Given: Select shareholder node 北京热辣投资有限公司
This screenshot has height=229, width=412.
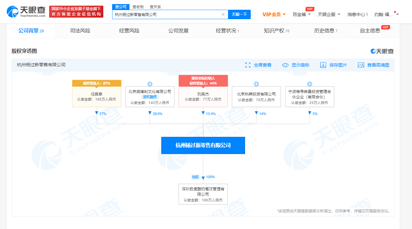Looking at the screenshot, I should pyautogui.click(x=256, y=97).
